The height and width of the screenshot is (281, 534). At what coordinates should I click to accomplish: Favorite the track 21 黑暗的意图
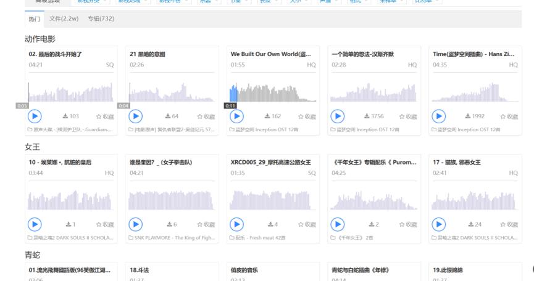point(206,116)
